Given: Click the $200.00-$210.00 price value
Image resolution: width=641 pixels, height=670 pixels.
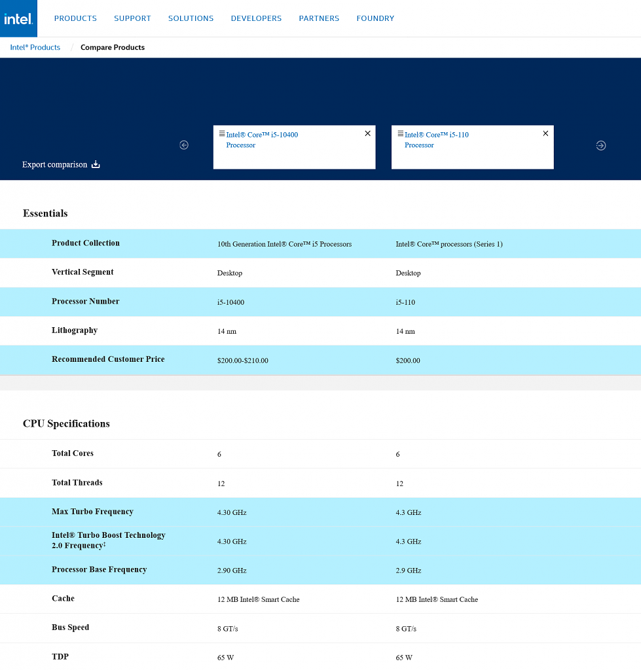Looking at the screenshot, I should (242, 361).
